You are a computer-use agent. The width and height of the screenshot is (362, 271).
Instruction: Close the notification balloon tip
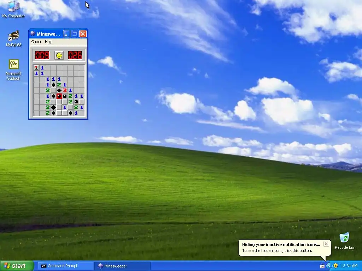pyautogui.click(x=326, y=244)
